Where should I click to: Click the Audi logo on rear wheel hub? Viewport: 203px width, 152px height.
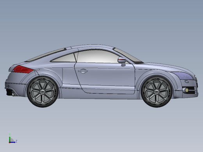click(x=43, y=92)
